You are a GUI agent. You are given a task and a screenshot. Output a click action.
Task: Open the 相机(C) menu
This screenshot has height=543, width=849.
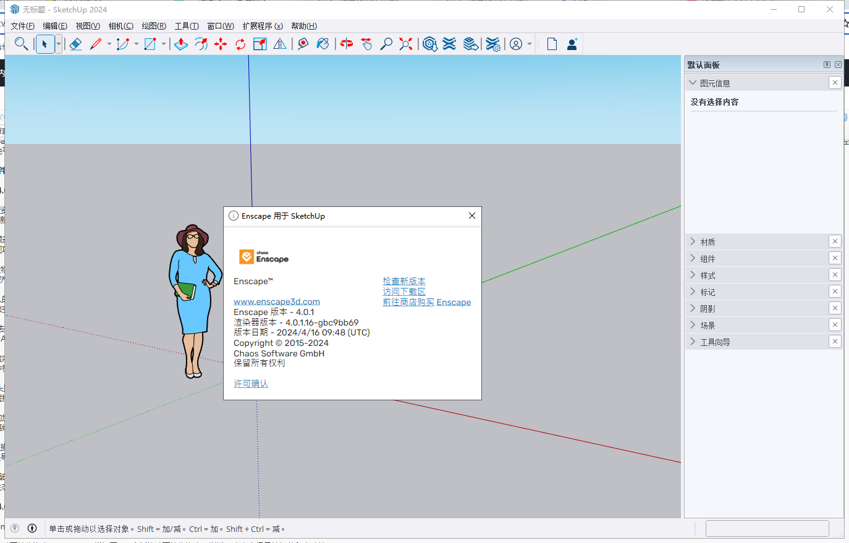[120, 26]
